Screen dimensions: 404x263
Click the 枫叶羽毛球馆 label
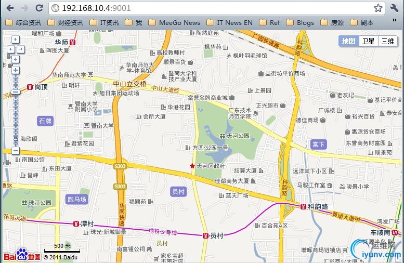(246, 56)
